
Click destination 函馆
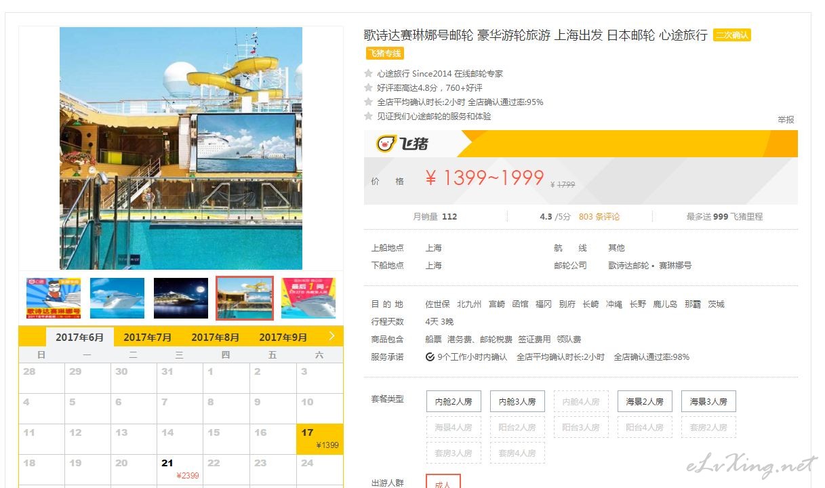(520, 304)
